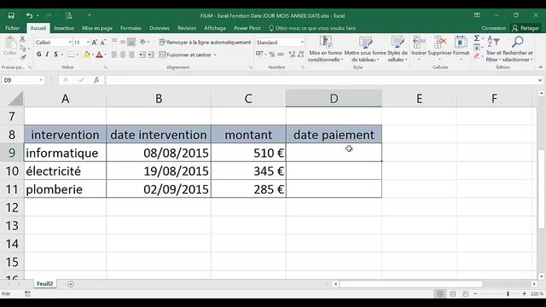Image resolution: width=546 pixels, height=307 pixels.
Task: Select cell with 08/08/2015
Action: coord(159,153)
